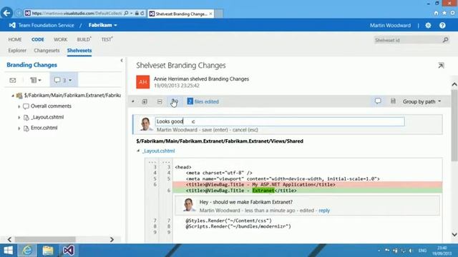
Task: Click the left pane scroll right arrow
Action: pyautogui.click(x=112, y=240)
